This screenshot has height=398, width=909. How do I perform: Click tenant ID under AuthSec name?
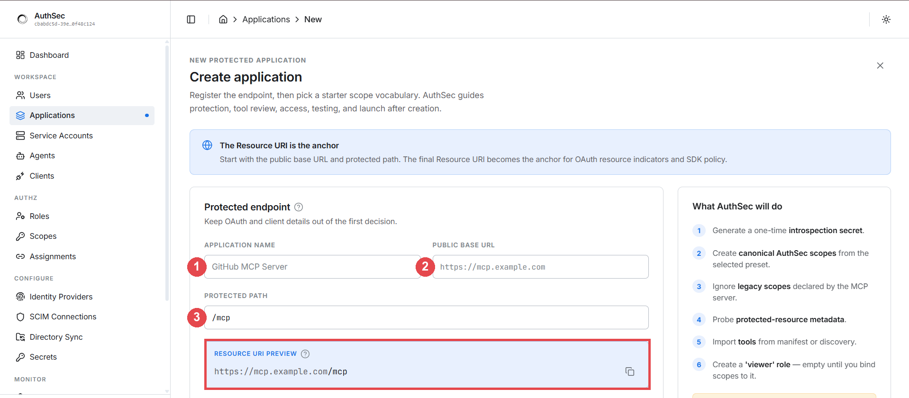tap(64, 24)
